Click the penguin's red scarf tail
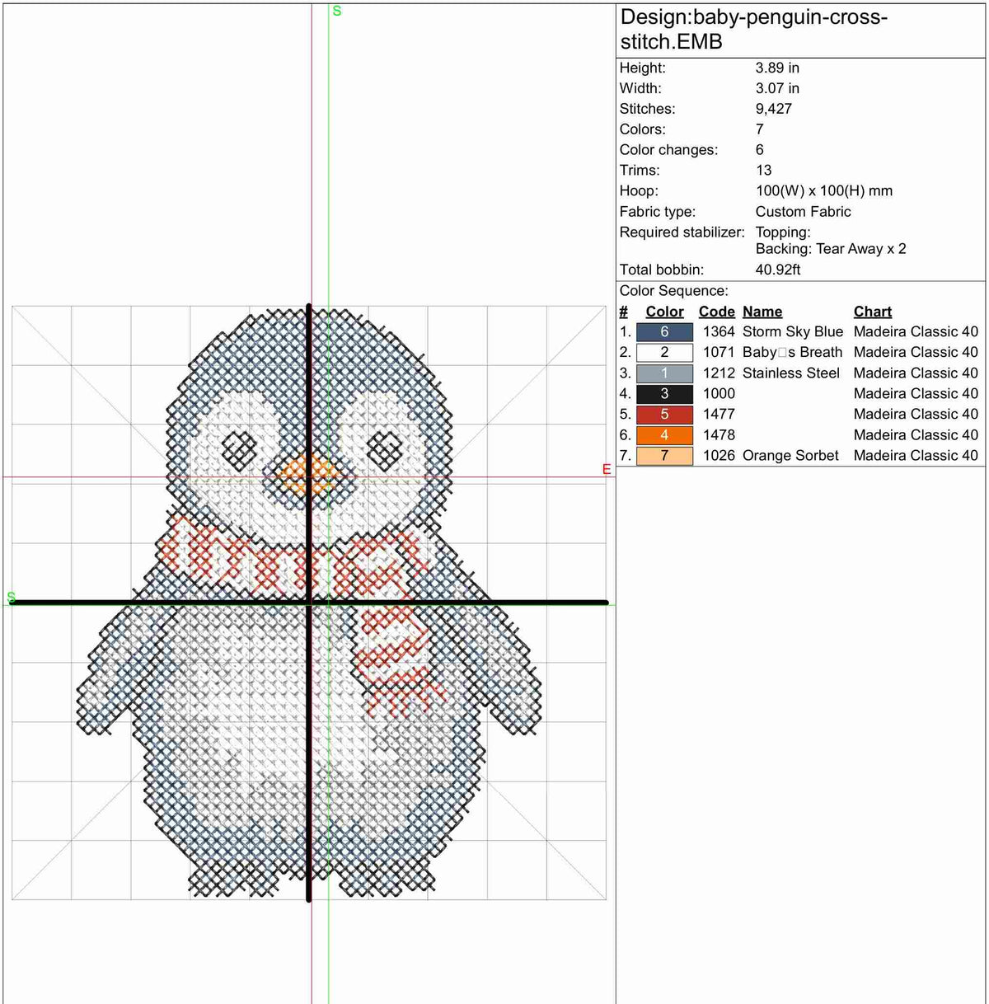Screen dimensions: 989x1004 (x=394, y=659)
